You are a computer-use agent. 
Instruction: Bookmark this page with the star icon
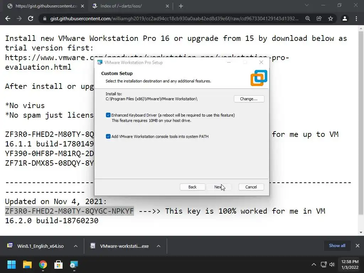click(331, 18)
